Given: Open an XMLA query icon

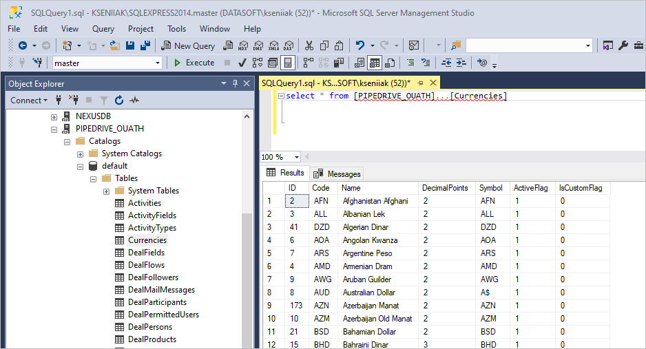Looking at the screenshot, I should [273, 45].
